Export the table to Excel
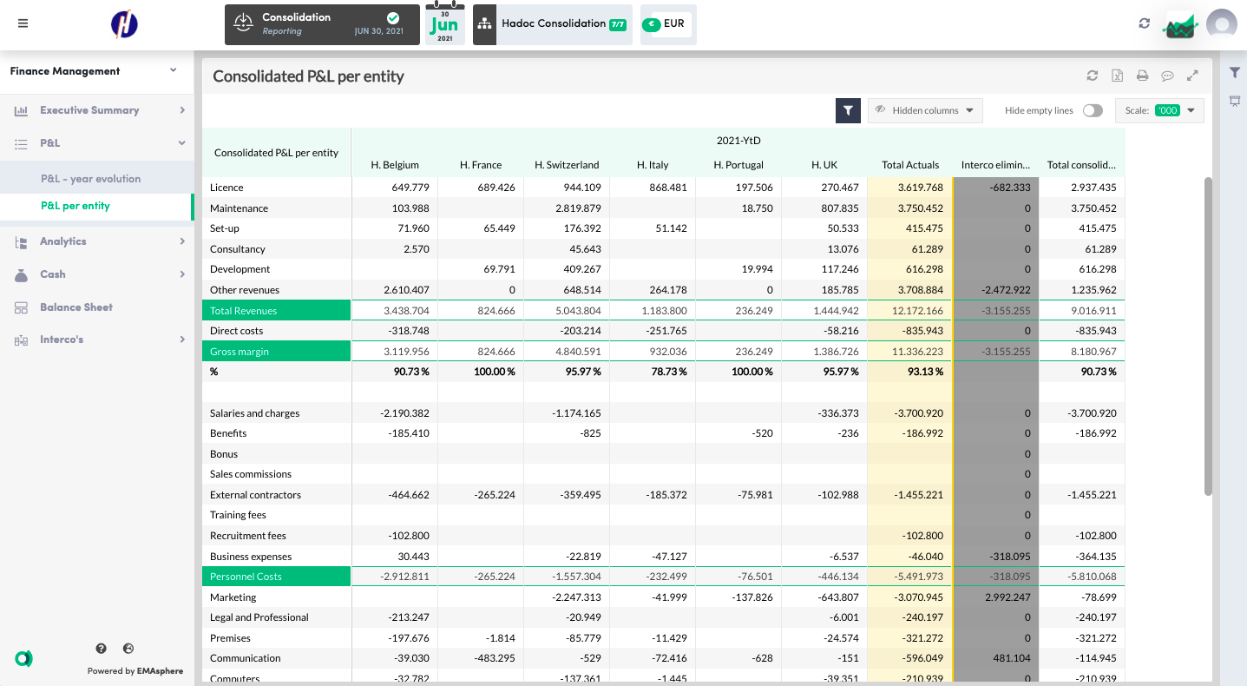Image resolution: width=1247 pixels, height=686 pixels. coord(1118,76)
